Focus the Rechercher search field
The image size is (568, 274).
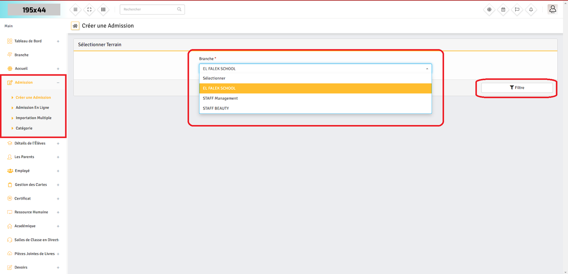(x=149, y=10)
